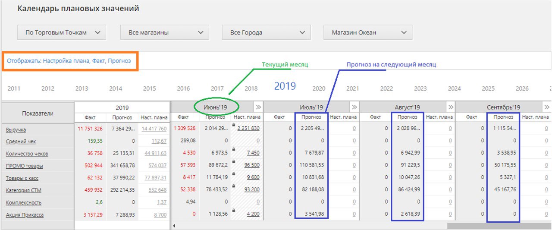Click the horizontal scrollbar thumb below the table

coord(498,226)
